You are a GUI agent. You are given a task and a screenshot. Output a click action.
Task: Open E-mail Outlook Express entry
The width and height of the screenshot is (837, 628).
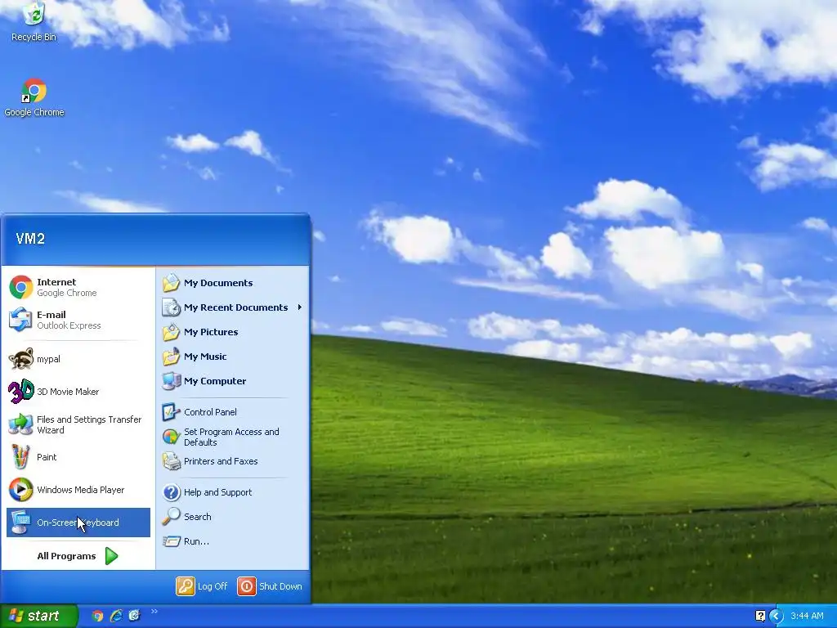click(78, 320)
